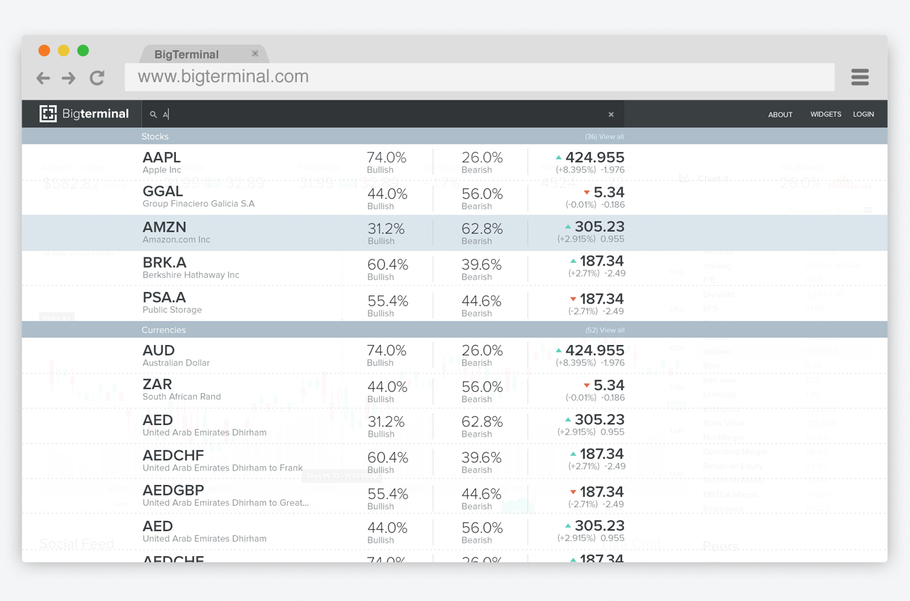Select BRK.A Berkshire Hathaway result
Image resolution: width=910 pixels, height=601 pixels.
(x=454, y=268)
